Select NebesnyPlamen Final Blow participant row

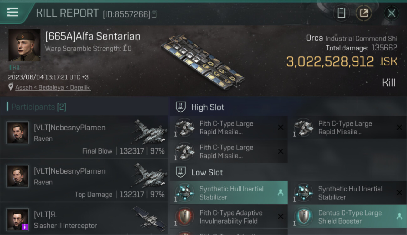tap(85, 137)
